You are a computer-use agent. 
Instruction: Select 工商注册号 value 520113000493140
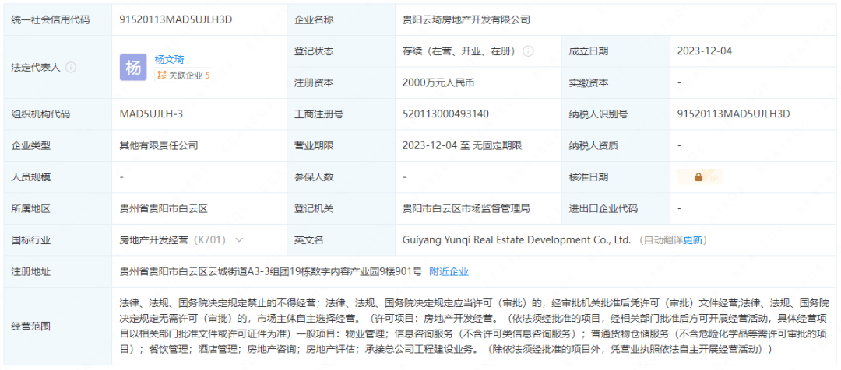coord(445,114)
